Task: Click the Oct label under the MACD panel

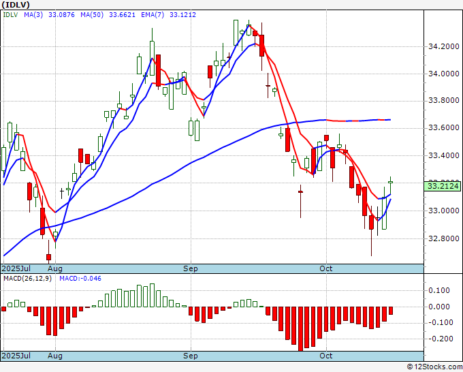Action: tap(326, 356)
